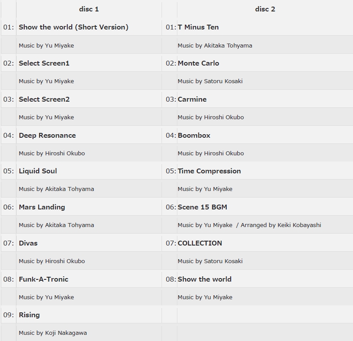This screenshot has width=353, height=341.
Task: Select the Carmine track title
Action: [x=192, y=99]
